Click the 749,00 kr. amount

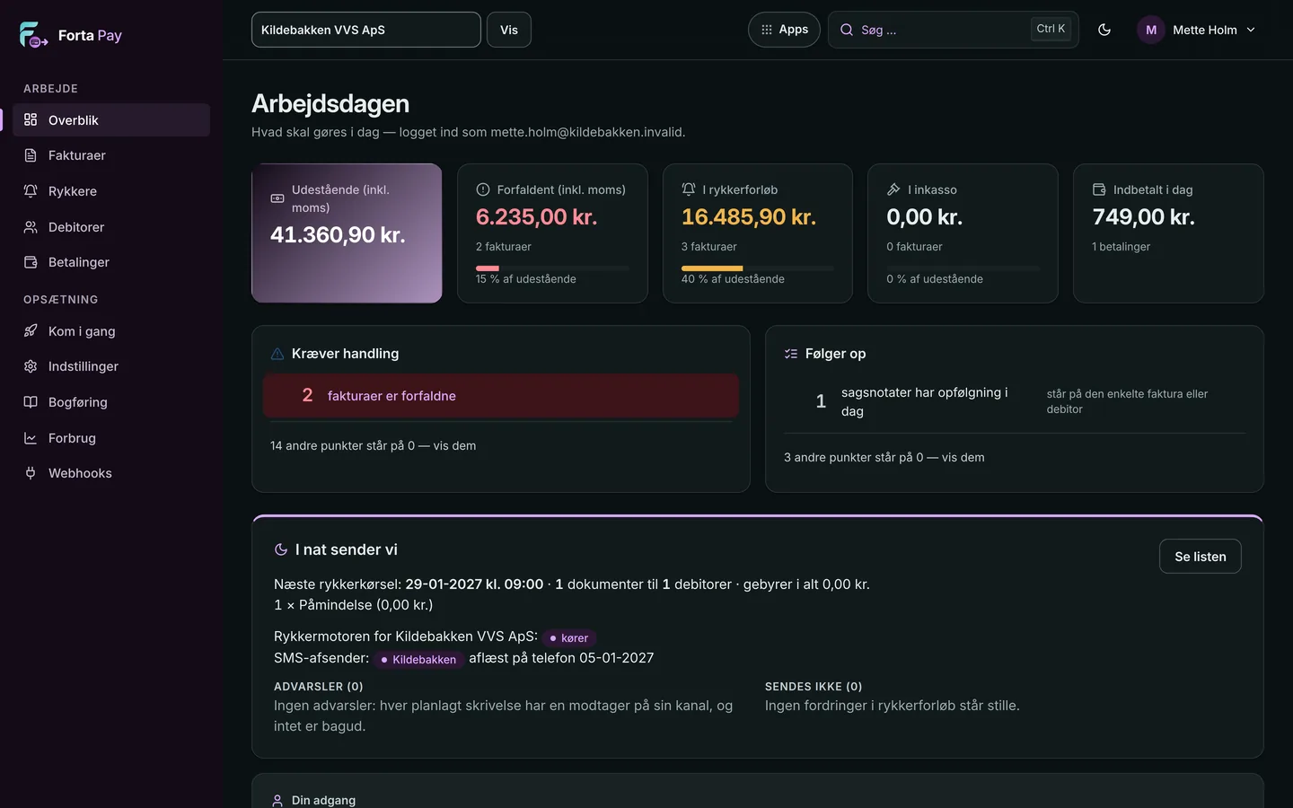point(1144,217)
